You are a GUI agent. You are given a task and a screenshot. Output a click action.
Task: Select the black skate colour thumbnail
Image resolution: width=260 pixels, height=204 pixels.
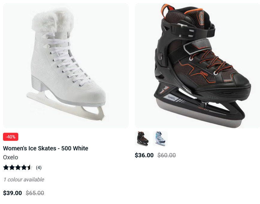142,139
